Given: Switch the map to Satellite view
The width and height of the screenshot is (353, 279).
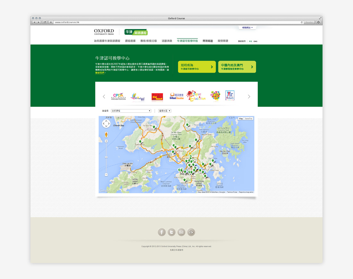Looking at the screenshot, I should coord(249,119).
